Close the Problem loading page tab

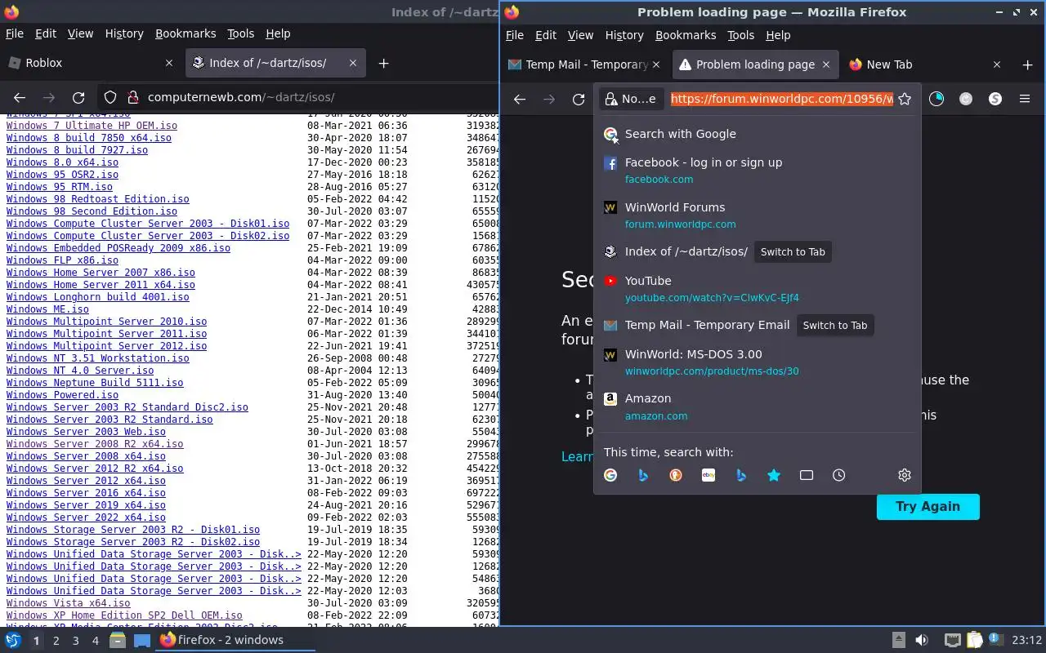(x=826, y=64)
